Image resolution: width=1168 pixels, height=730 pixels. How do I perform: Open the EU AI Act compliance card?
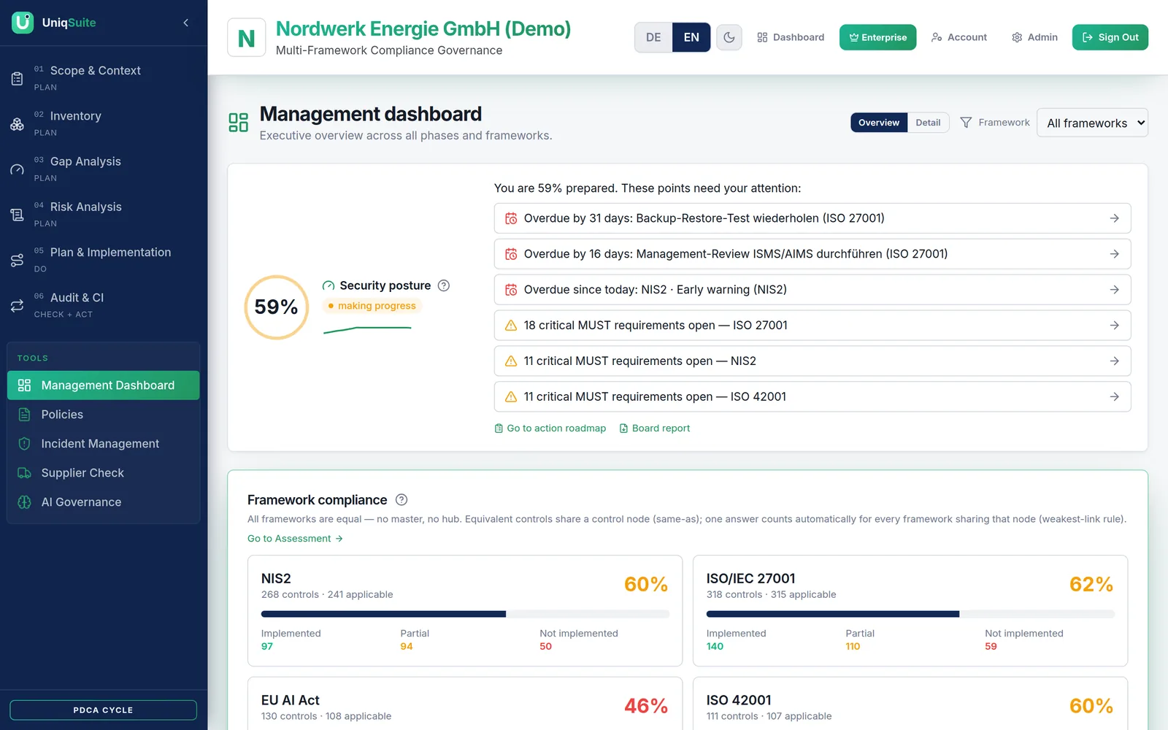465,704
